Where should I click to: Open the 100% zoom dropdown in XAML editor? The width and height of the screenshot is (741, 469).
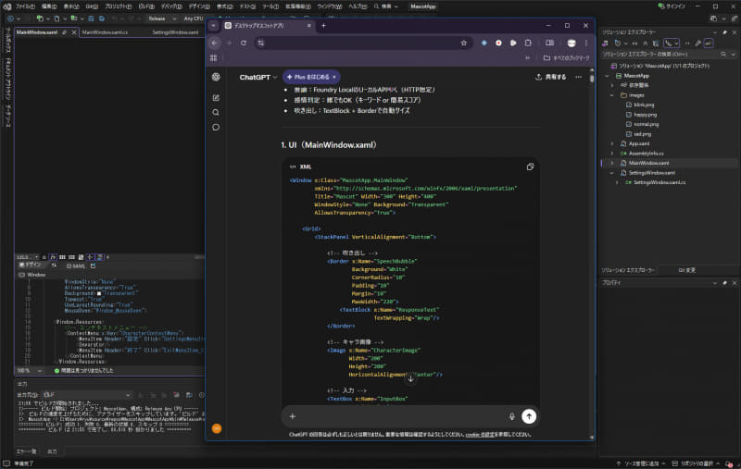point(30,371)
